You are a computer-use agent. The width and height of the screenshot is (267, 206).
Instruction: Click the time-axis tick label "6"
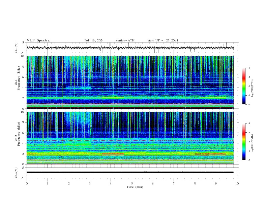pos(153,183)
